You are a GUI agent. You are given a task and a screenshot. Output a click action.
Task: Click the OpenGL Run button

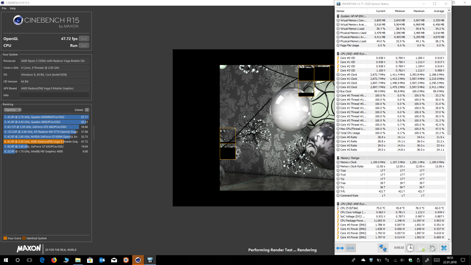(x=84, y=39)
